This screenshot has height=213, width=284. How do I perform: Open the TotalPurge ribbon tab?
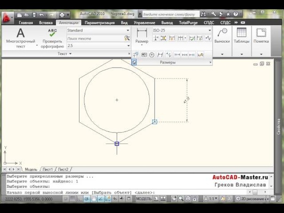[188, 23]
